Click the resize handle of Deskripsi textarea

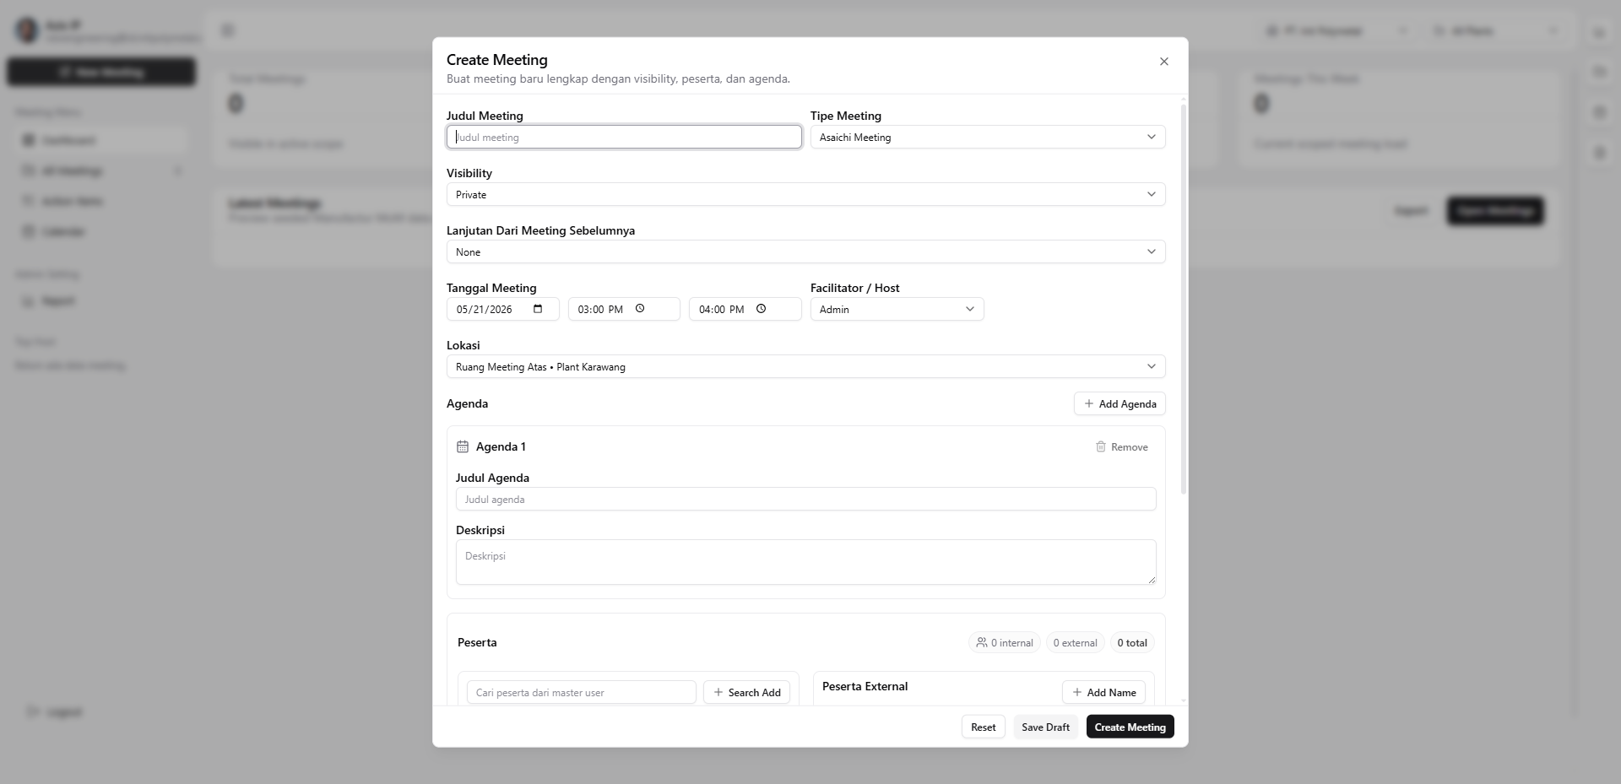(1151, 580)
